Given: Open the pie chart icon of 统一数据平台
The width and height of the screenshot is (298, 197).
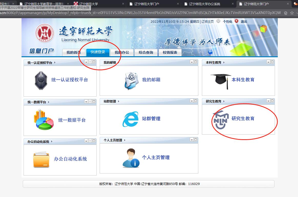Looking at the screenshot, I should (44, 119).
